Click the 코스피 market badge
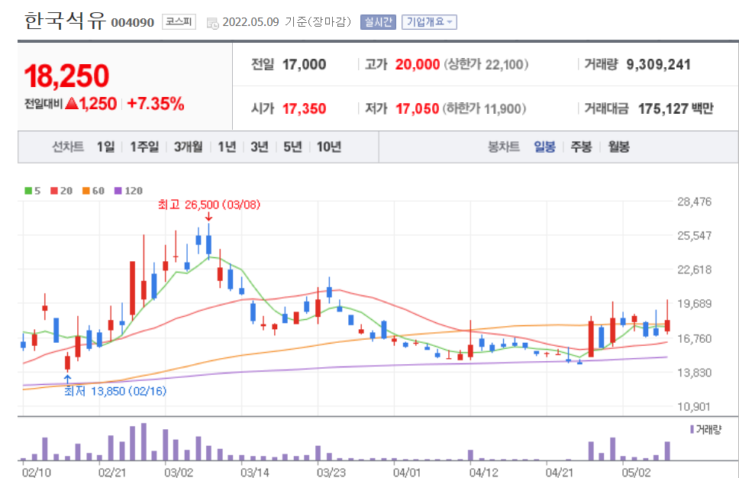This screenshot has height=478, width=739. 179,21
